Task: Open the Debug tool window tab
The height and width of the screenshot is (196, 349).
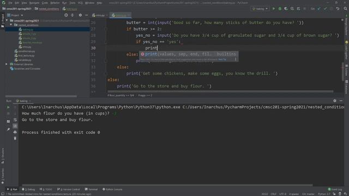Action: pyautogui.click(x=28, y=189)
